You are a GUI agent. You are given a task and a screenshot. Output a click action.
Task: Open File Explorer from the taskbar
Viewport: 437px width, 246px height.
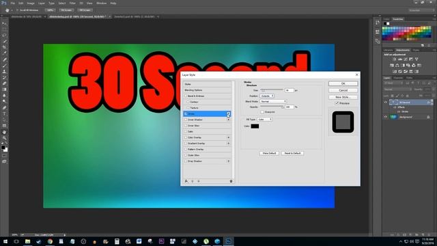pyautogui.click(x=27, y=241)
